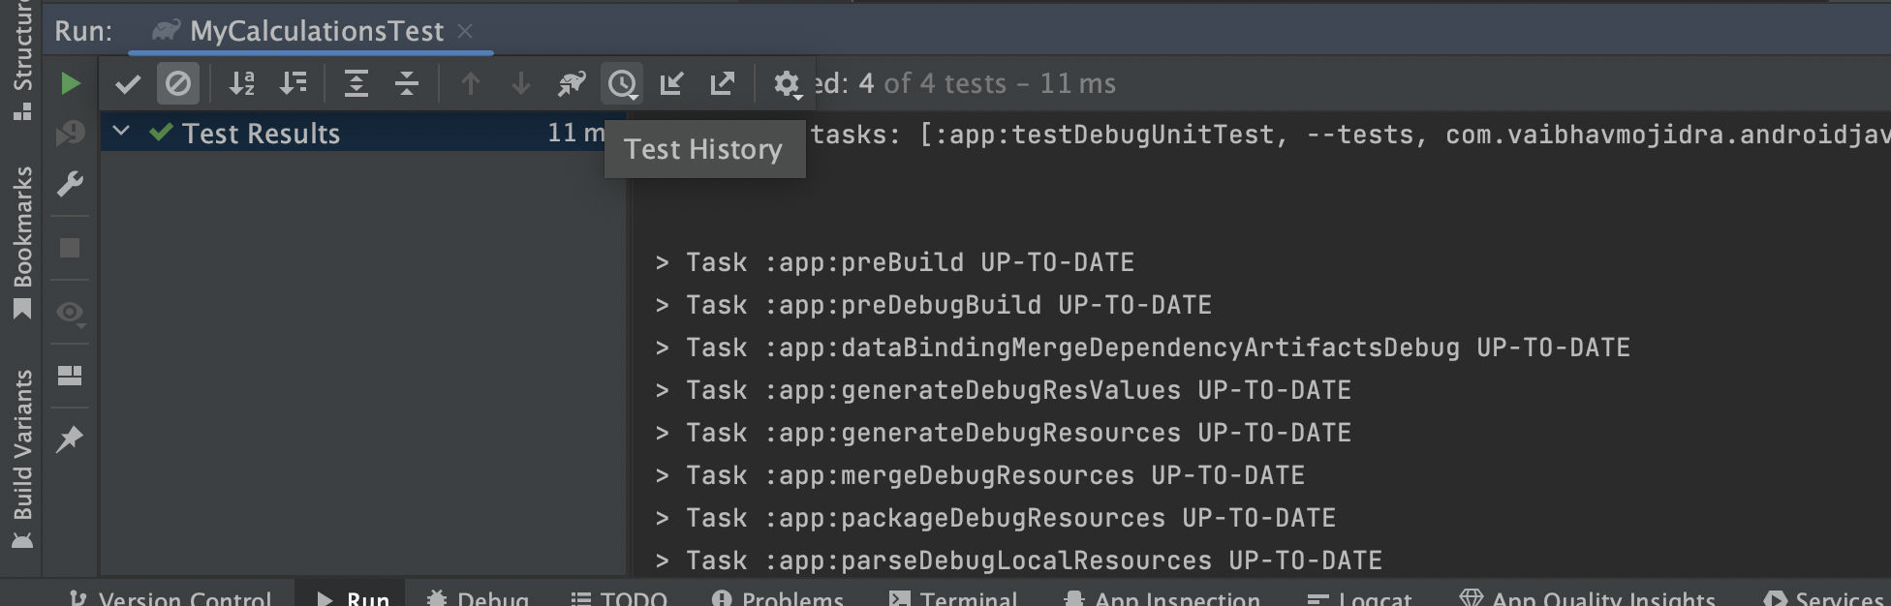Open the Problems tool window

point(778,598)
